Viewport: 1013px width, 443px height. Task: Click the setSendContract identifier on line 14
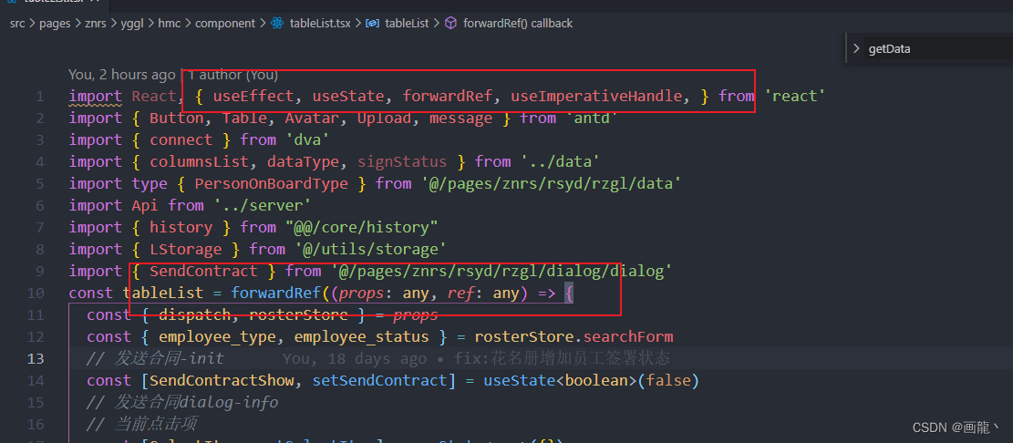[x=378, y=380]
